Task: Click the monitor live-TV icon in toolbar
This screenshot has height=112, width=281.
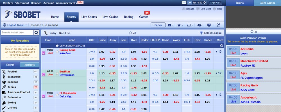Action: [x=209, y=25]
